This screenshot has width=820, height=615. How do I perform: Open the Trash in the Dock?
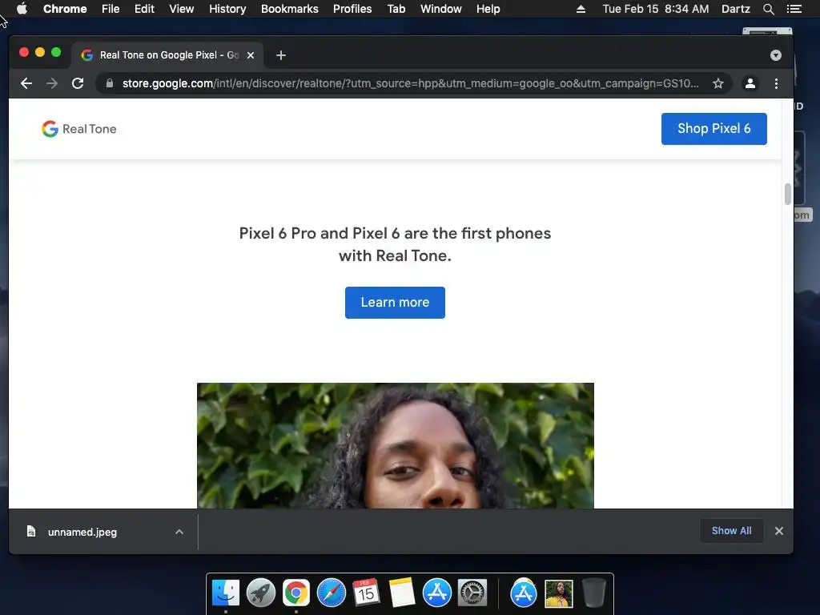coord(593,593)
